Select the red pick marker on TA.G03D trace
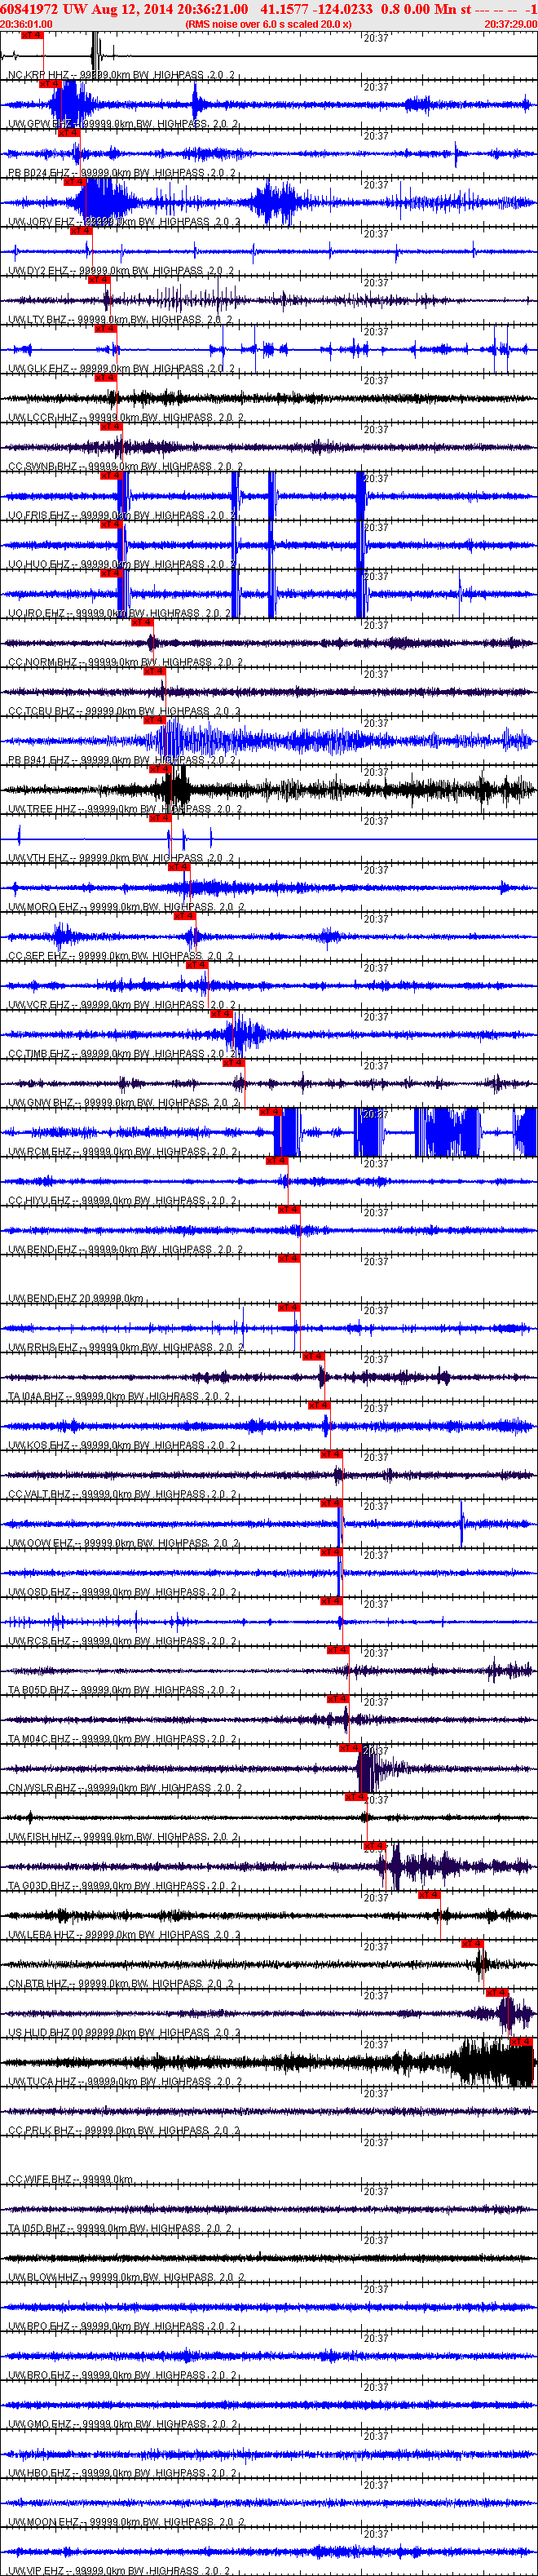 373,1845
